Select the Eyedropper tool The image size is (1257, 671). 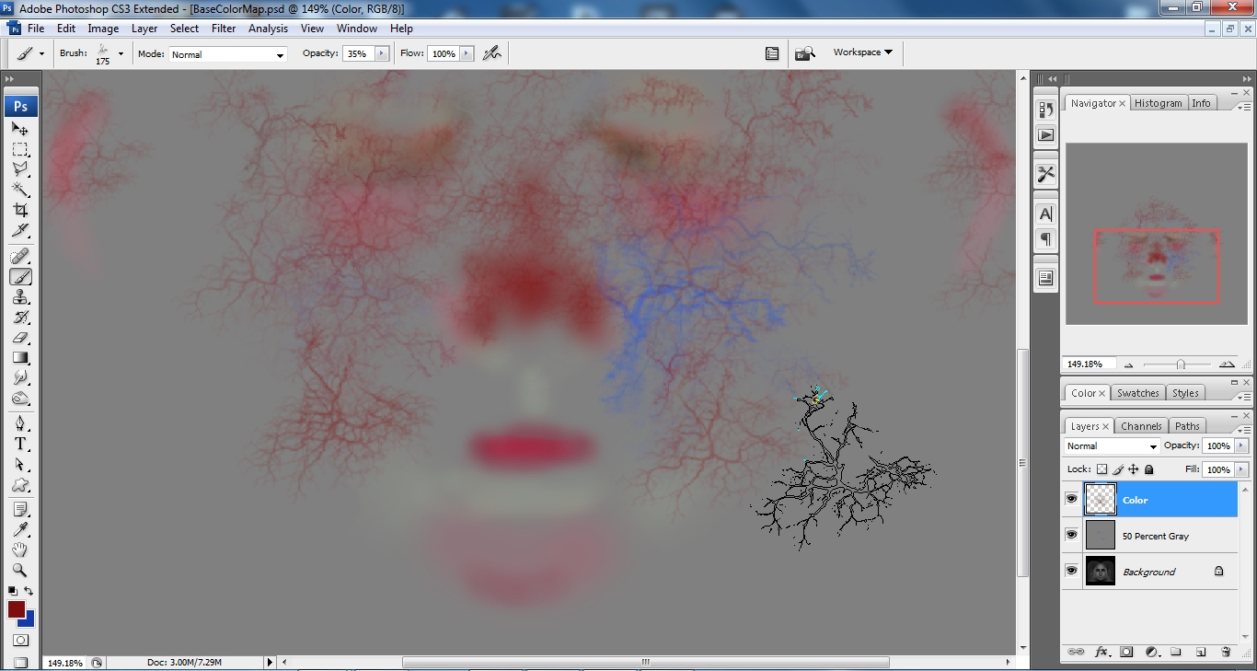20,529
